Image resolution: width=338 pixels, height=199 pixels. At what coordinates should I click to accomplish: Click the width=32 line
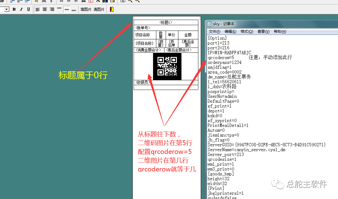click(217, 184)
